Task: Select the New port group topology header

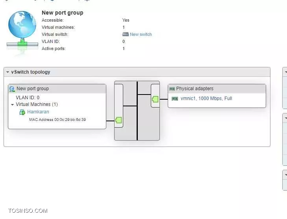Action: coord(33,89)
